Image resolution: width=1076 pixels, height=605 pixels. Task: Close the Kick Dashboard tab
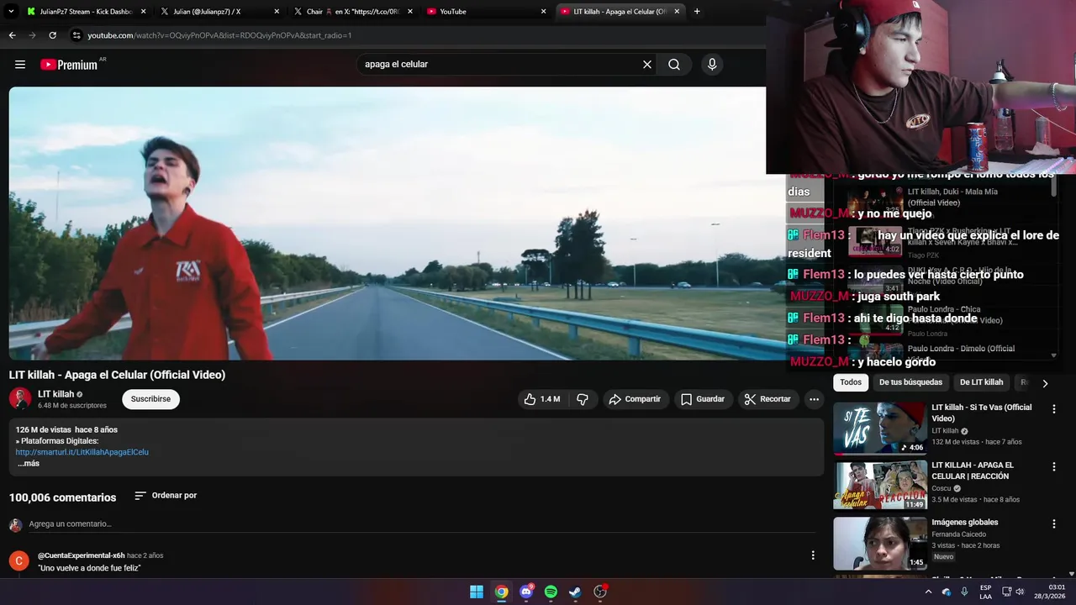point(143,12)
